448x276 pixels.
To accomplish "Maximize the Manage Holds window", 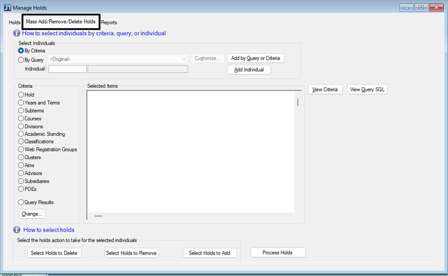I will pyautogui.click(x=421, y=7).
